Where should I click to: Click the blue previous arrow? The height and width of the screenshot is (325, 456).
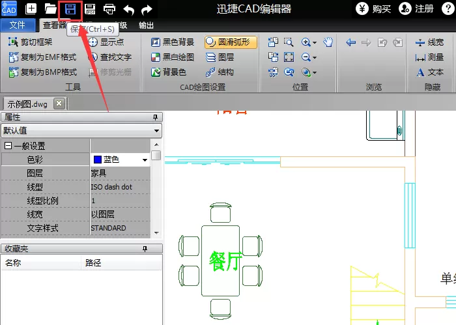(351, 42)
